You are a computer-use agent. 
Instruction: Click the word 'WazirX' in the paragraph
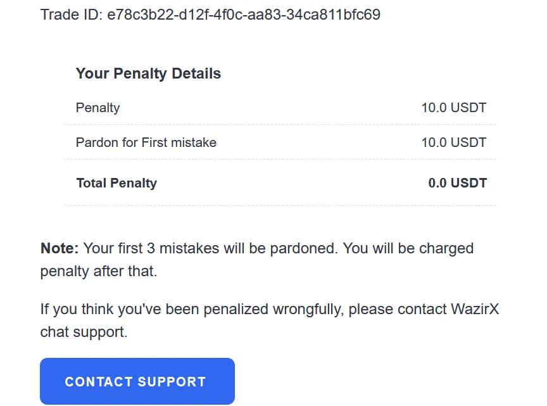click(475, 309)
